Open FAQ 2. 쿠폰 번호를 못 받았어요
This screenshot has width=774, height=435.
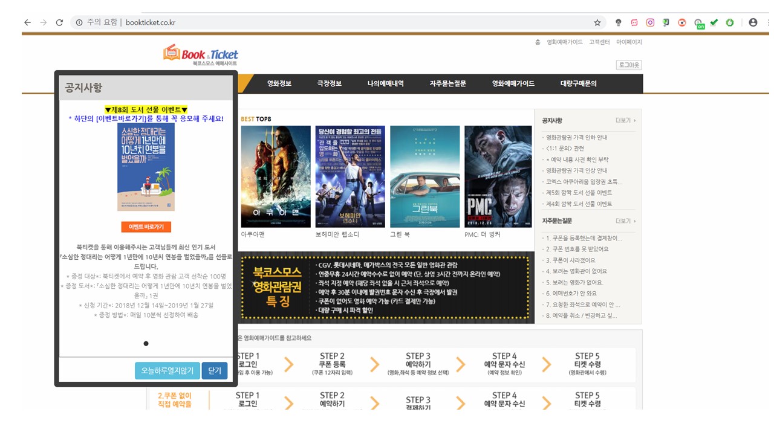coord(577,249)
